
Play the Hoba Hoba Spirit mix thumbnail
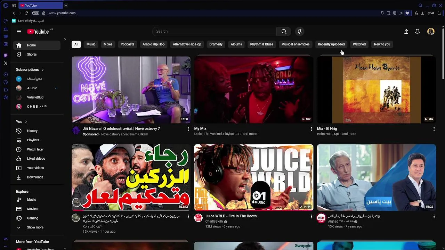377,90
